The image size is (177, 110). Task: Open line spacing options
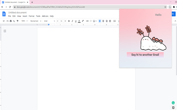[x=114, y=21]
